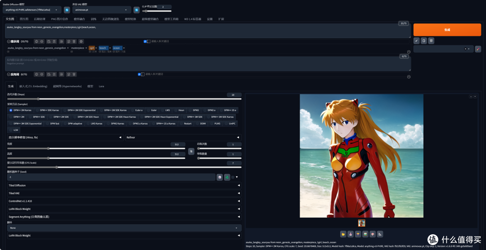Image resolution: width=486 pixels, height=250 pixels.
Task: Remove the ocean tag with its ×
Action: pos(124,48)
